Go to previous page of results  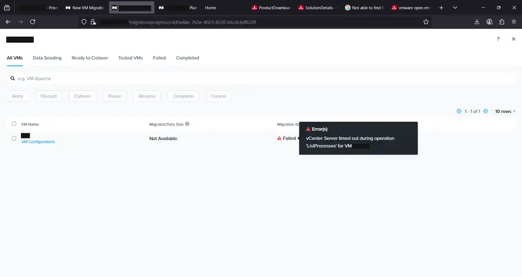tap(459, 111)
